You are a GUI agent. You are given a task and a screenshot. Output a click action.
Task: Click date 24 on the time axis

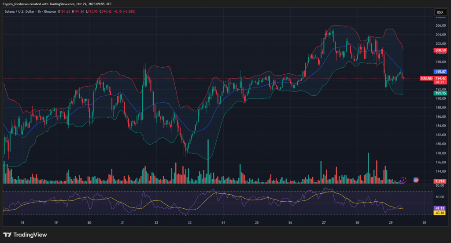click(223, 223)
